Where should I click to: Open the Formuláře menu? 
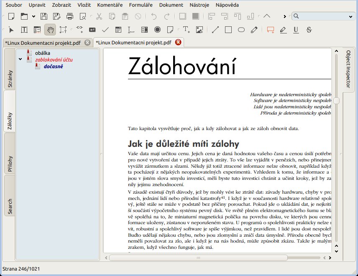[141, 5]
